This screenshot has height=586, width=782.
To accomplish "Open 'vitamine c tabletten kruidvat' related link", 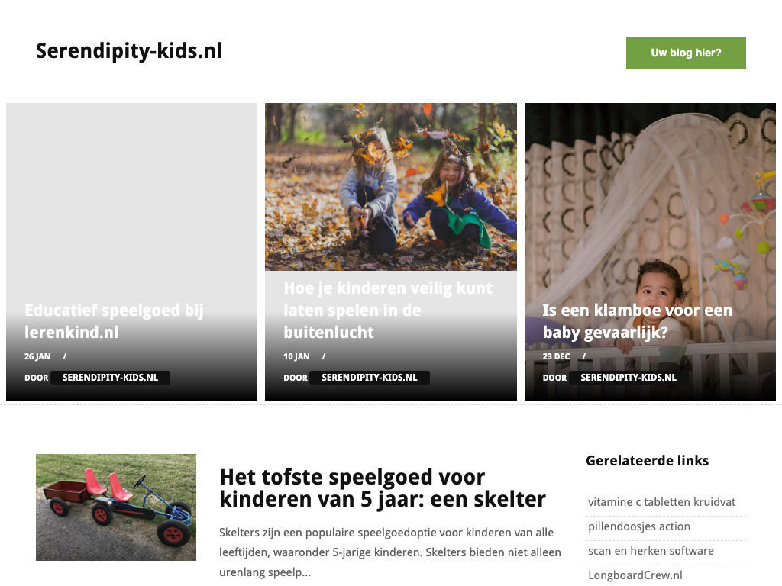I will [662, 502].
